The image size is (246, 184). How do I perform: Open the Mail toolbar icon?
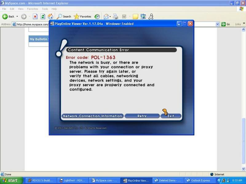tap(106, 17)
